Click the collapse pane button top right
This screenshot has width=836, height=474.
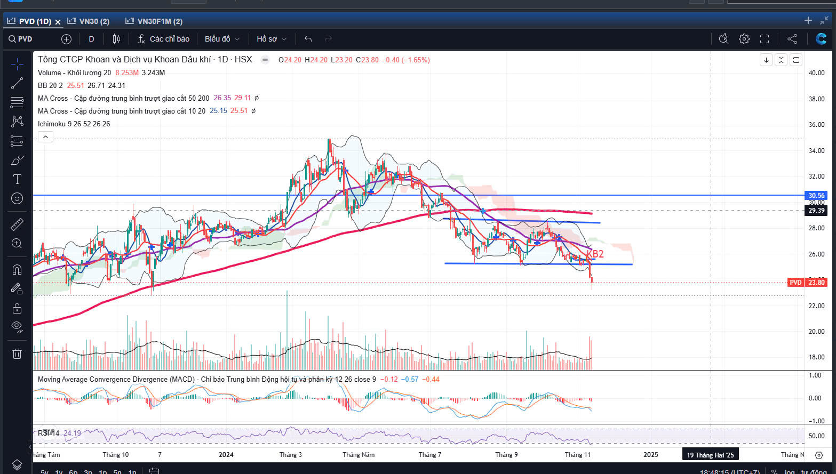point(781,60)
